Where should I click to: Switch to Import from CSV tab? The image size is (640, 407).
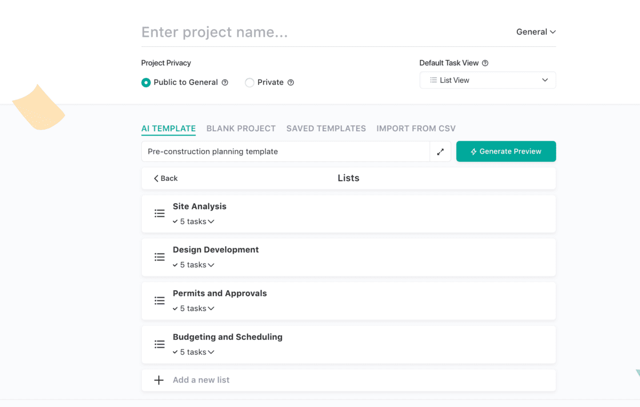point(416,129)
